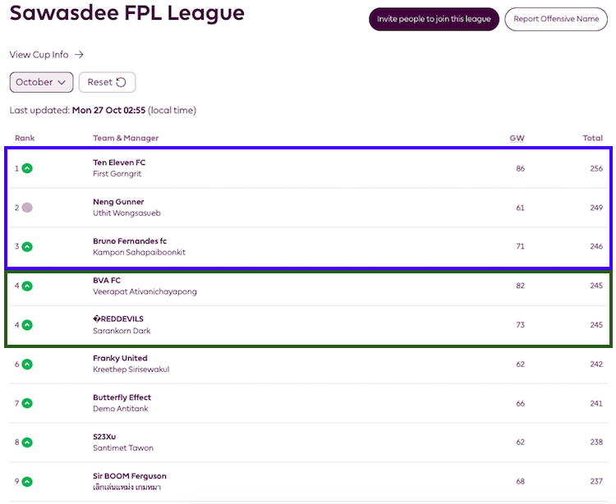Click green up arrow beside S23Xu
The height and width of the screenshot is (504, 616).
coord(27,442)
